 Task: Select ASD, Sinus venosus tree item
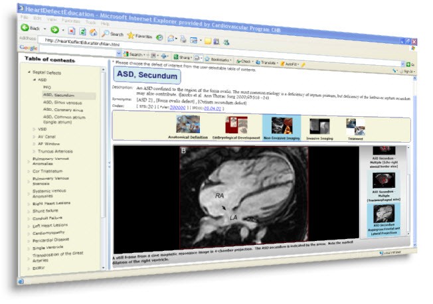tap(62, 102)
